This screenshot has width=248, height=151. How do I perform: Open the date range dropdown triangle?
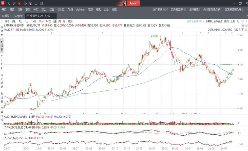(243, 30)
